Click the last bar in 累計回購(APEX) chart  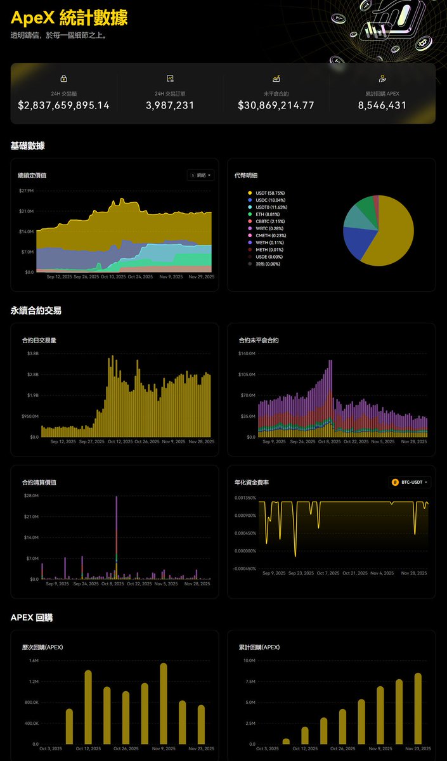point(418,709)
